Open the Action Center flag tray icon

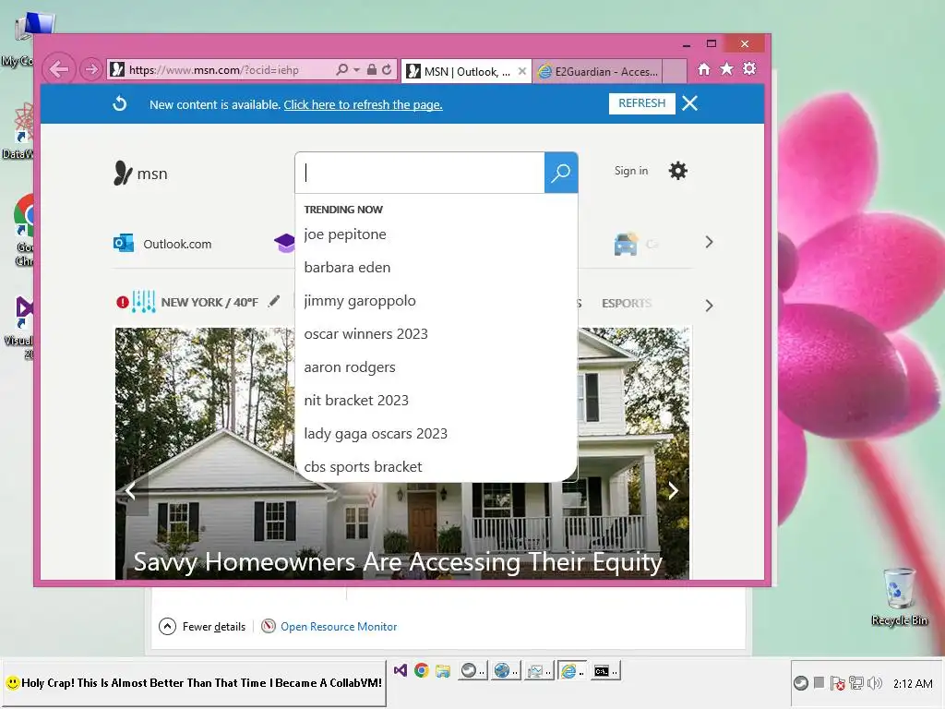837,683
